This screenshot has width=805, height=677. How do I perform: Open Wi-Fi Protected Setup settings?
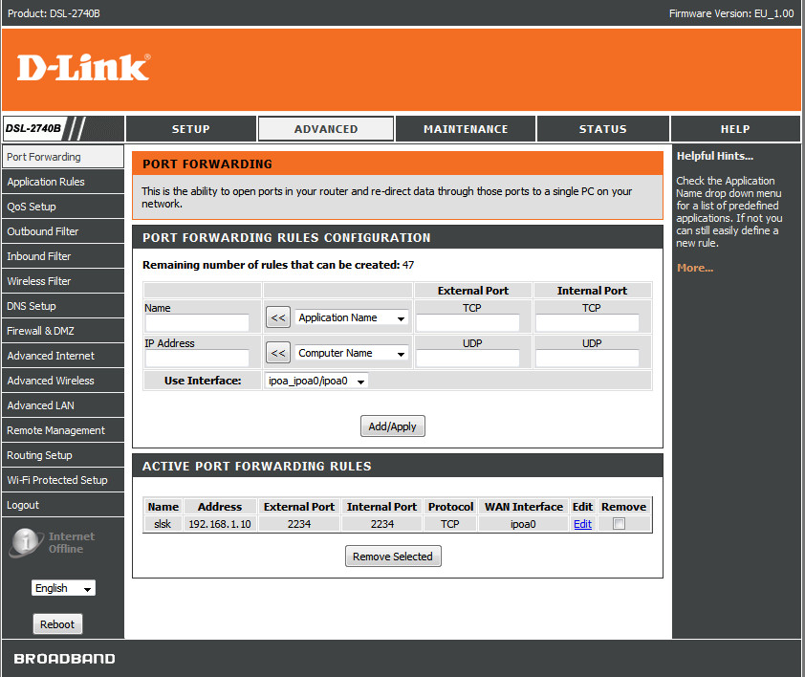click(x=60, y=479)
